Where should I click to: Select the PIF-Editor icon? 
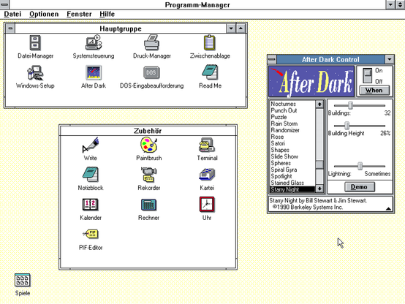tap(91, 235)
